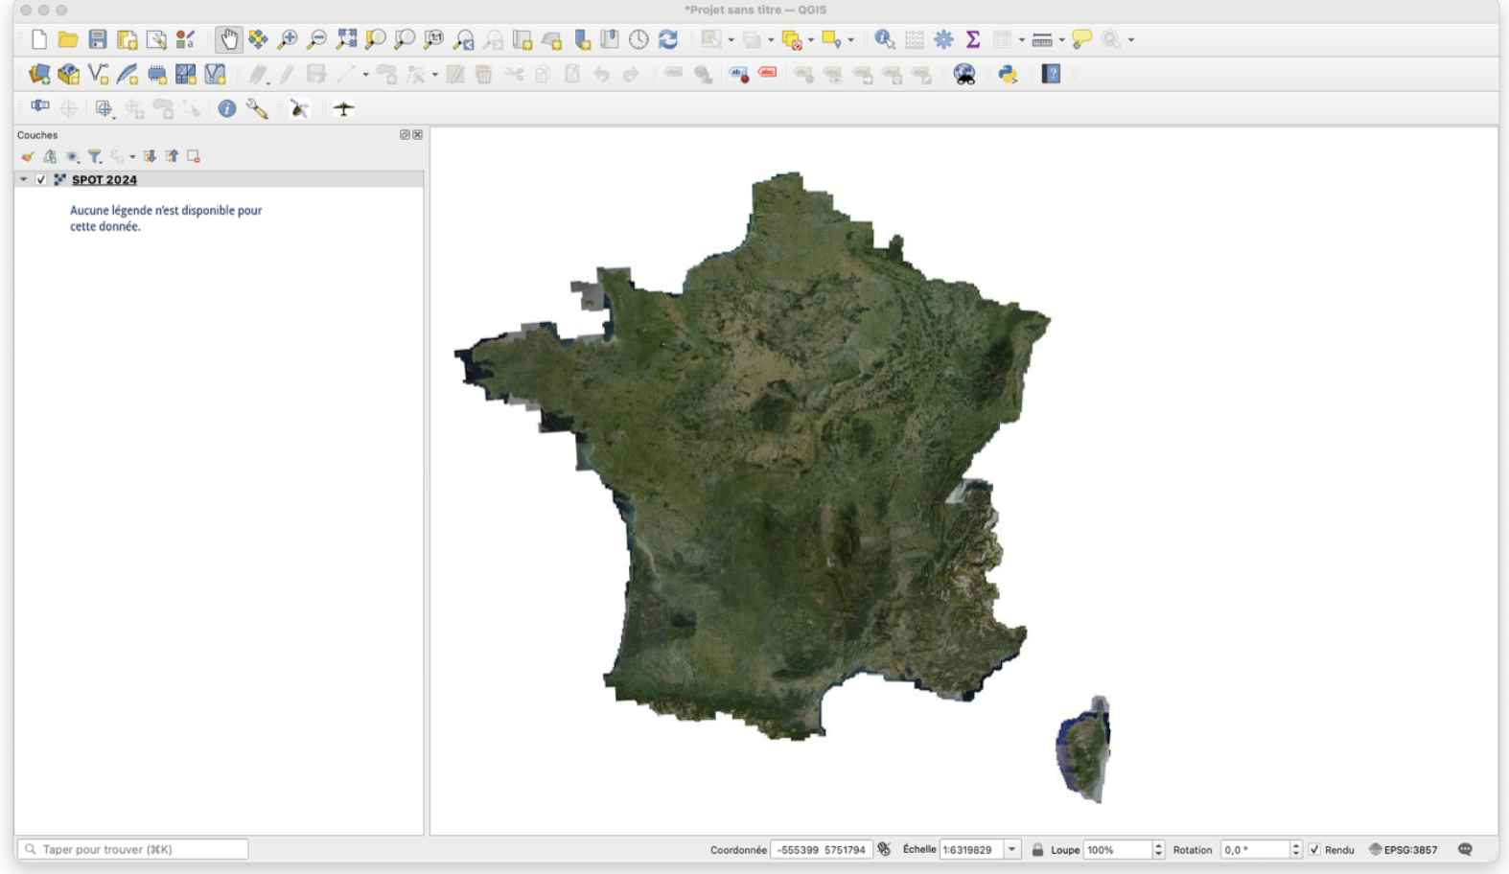Click the red 'abc' diagram label icon
The height and width of the screenshot is (874, 1509).
(768, 73)
